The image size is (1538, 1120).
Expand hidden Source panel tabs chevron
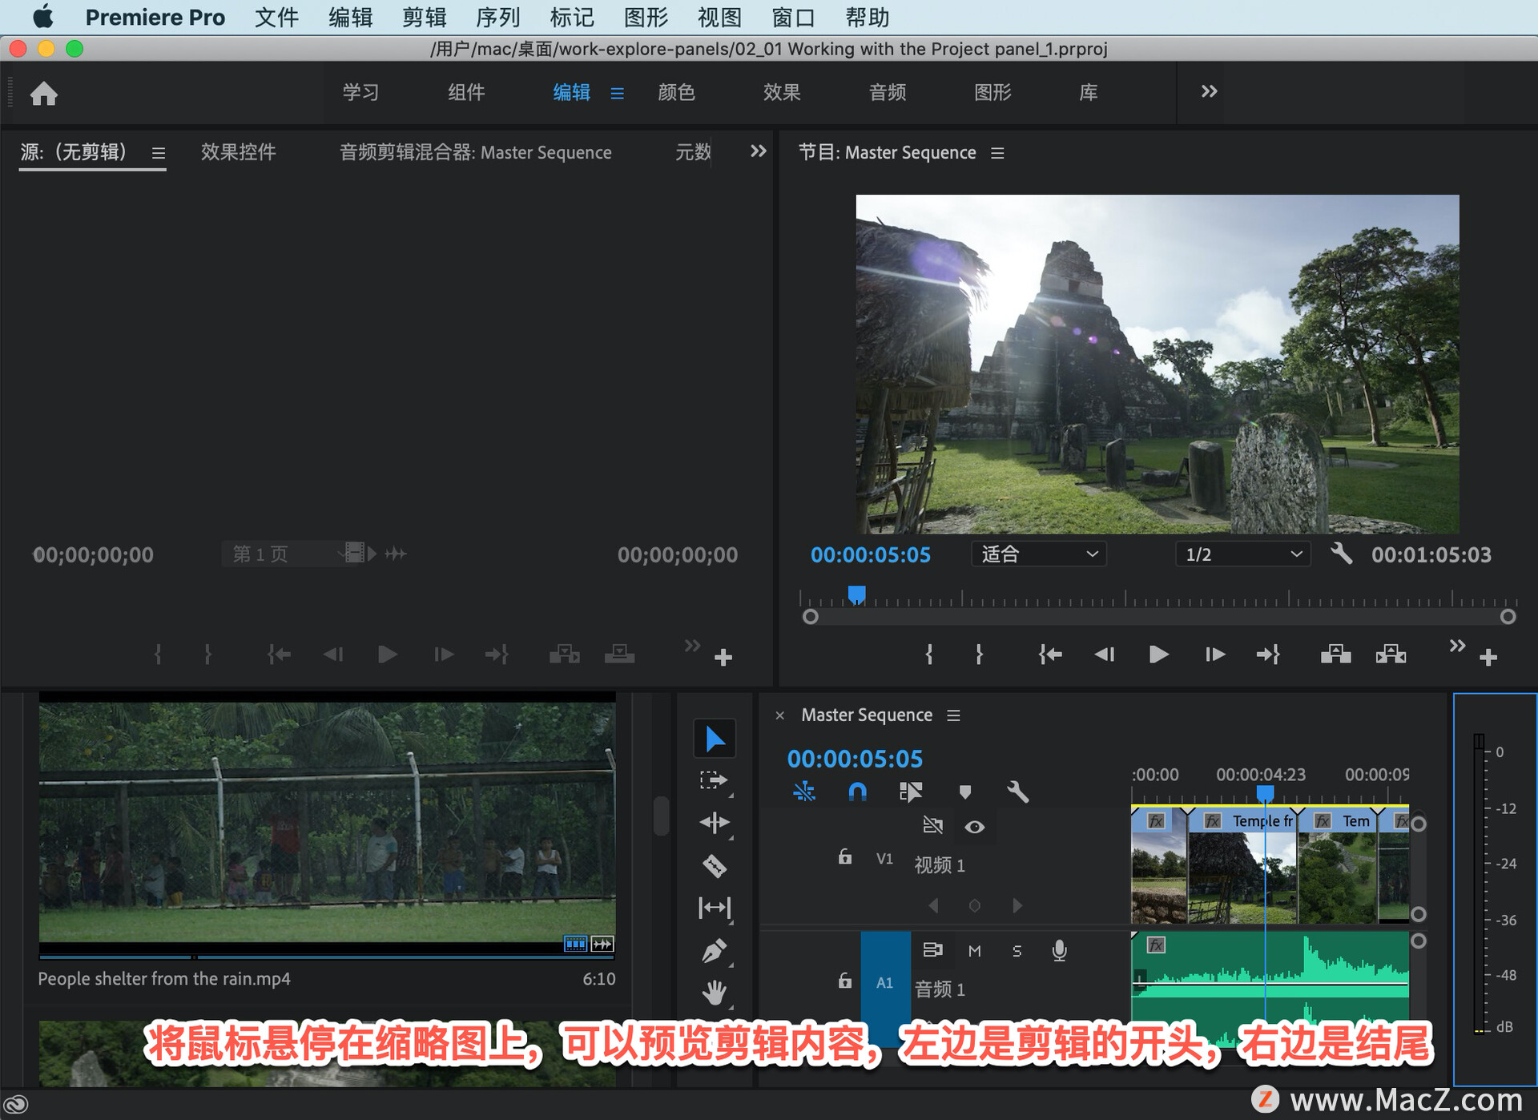[x=758, y=151]
